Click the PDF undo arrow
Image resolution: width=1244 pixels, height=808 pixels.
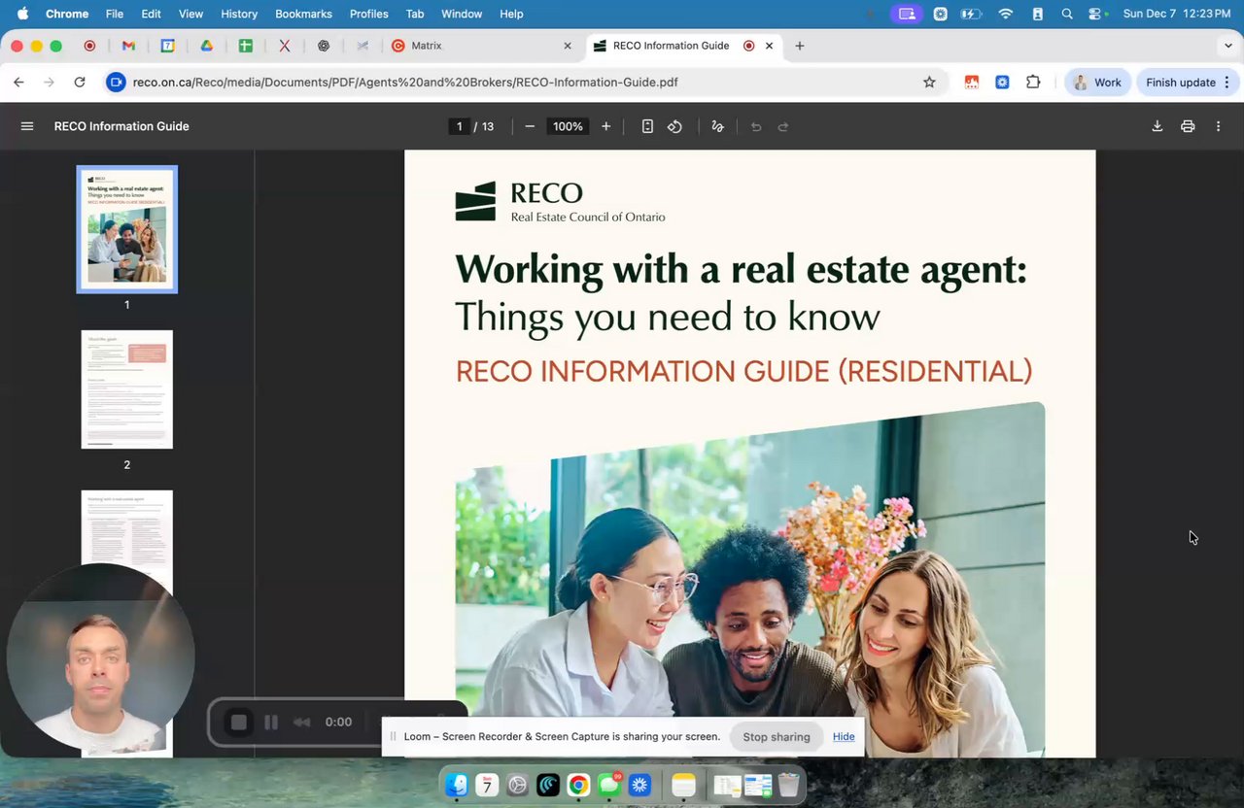point(756,126)
